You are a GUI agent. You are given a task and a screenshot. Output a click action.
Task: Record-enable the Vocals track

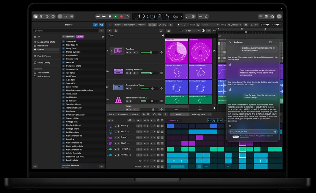[x=134, y=110]
